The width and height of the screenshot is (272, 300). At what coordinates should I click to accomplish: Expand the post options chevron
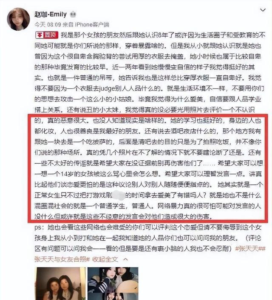tap(263, 10)
